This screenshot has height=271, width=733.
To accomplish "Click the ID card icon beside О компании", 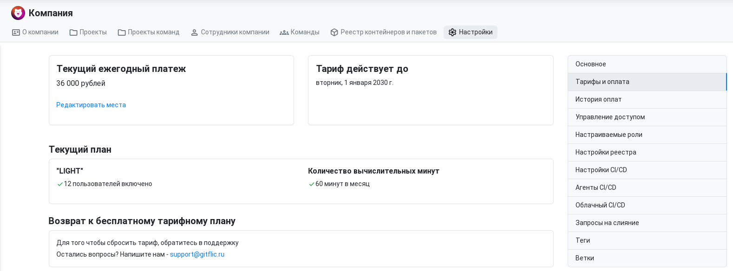I will point(16,32).
